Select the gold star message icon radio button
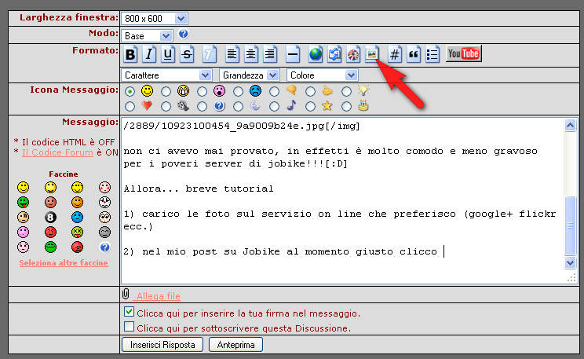This screenshot has height=359, width=584. pos(310,107)
